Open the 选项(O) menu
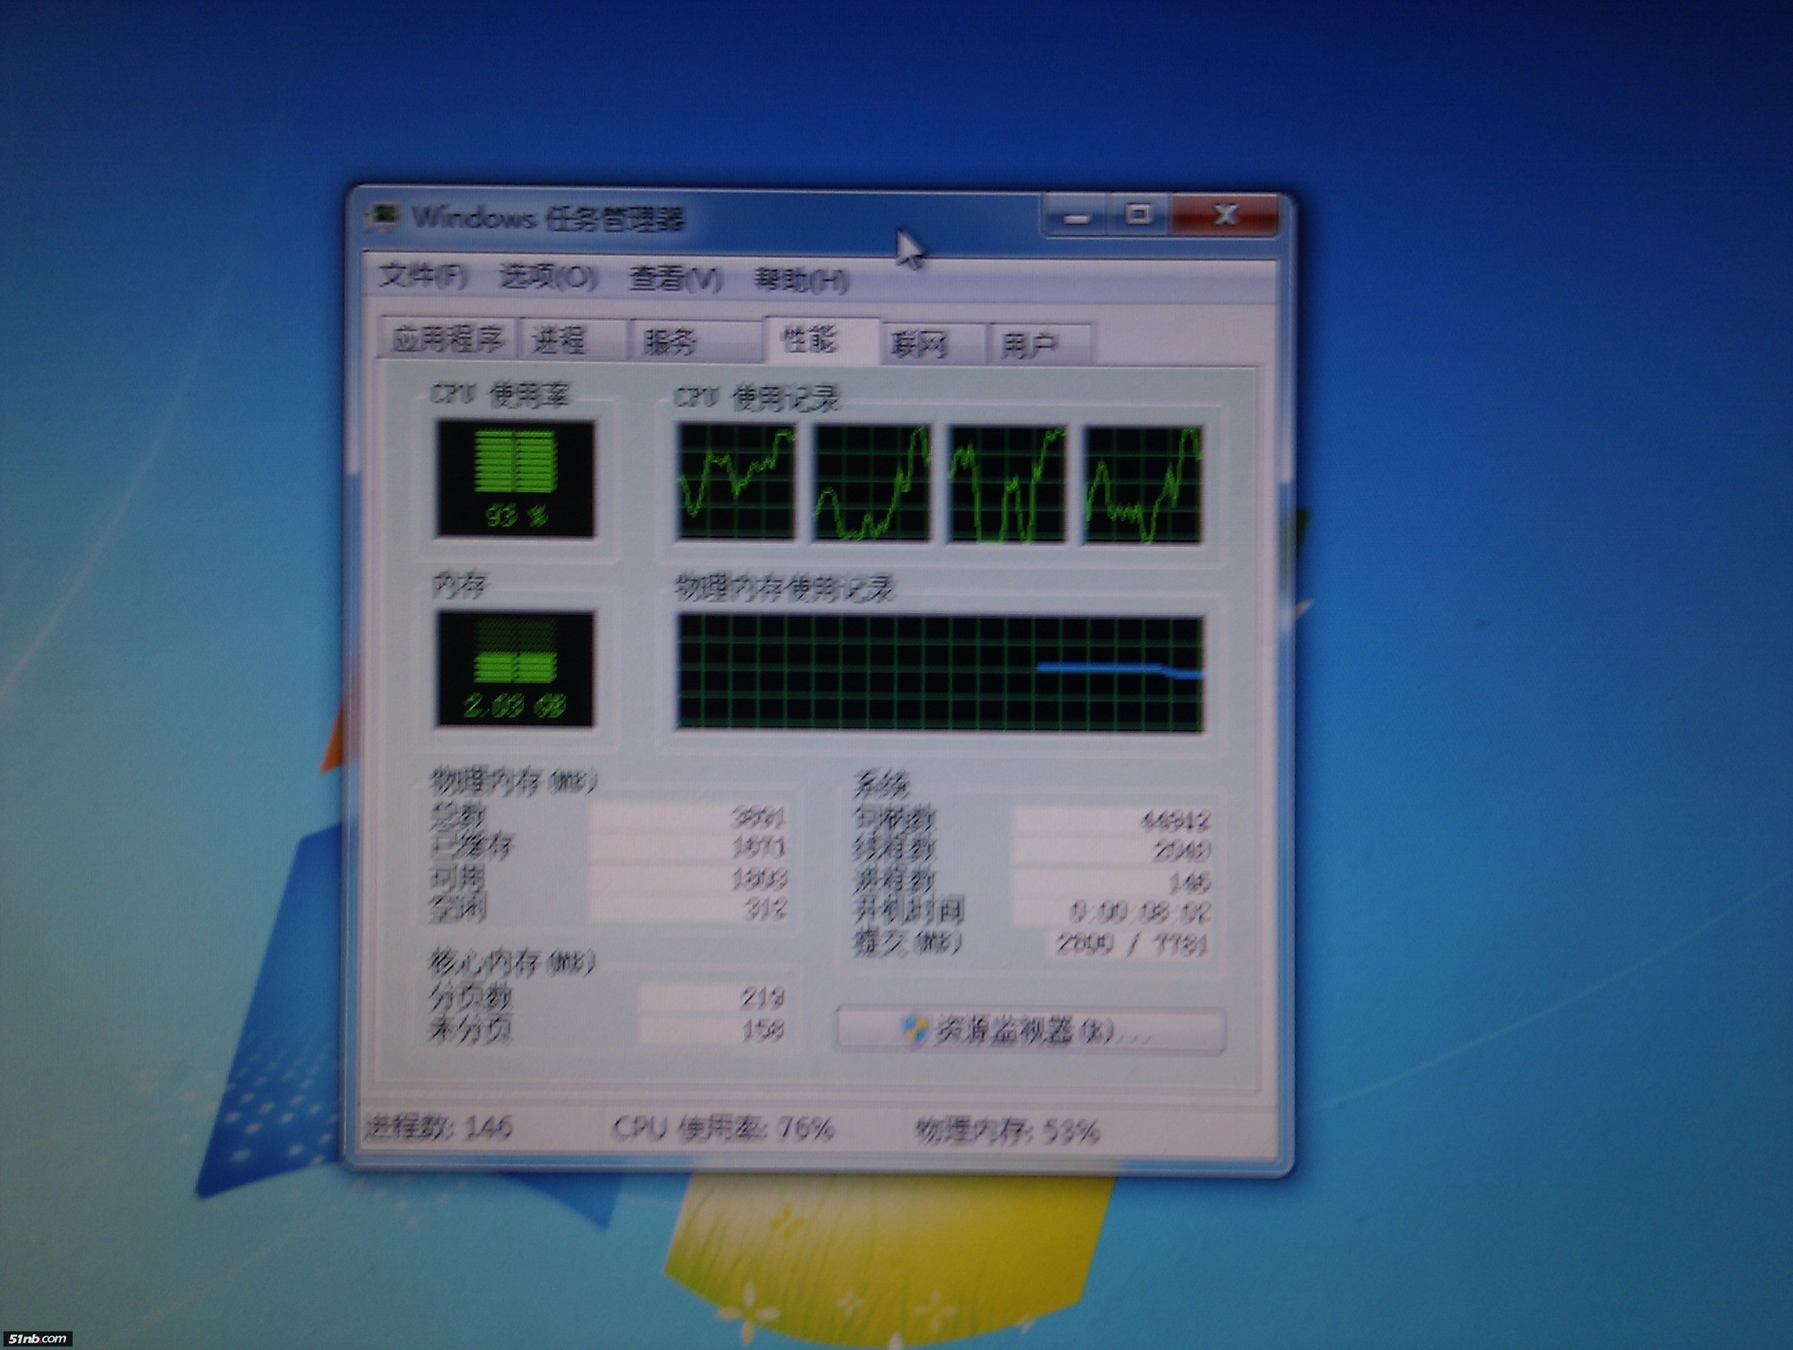The width and height of the screenshot is (1793, 1350). click(x=548, y=277)
